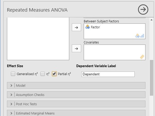Expand the Assumption Checks section

coord(76,95)
